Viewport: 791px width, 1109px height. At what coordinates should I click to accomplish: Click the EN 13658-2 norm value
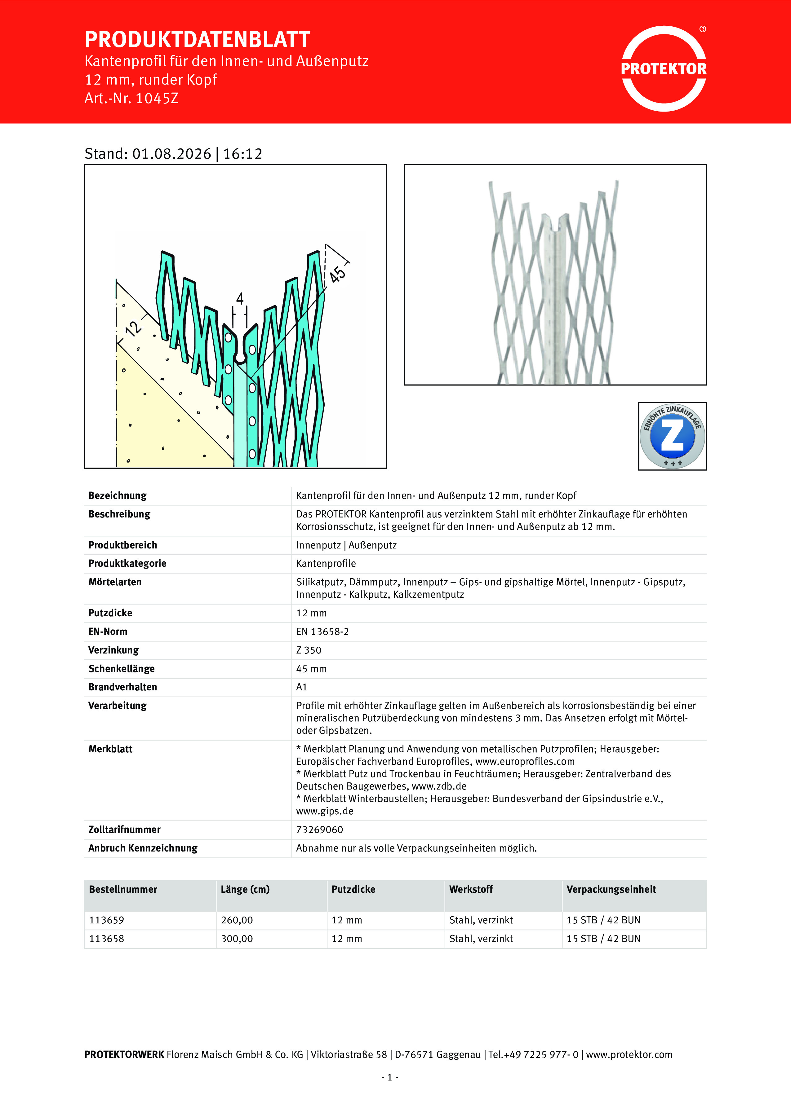click(322, 632)
